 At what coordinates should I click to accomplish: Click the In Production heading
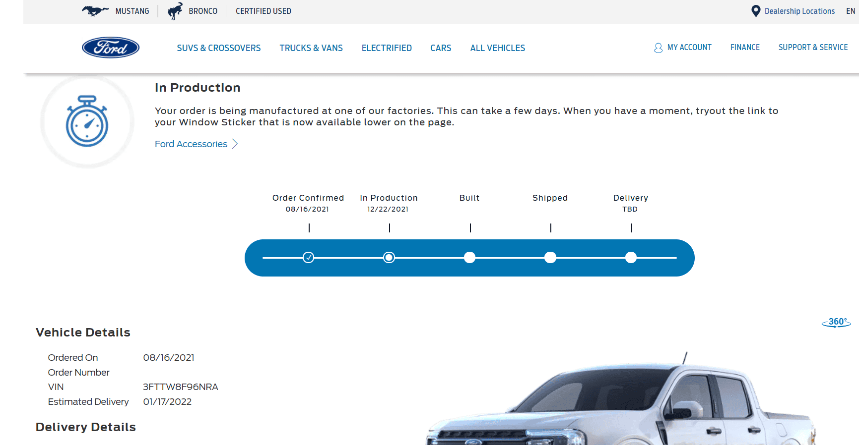pos(198,88)
